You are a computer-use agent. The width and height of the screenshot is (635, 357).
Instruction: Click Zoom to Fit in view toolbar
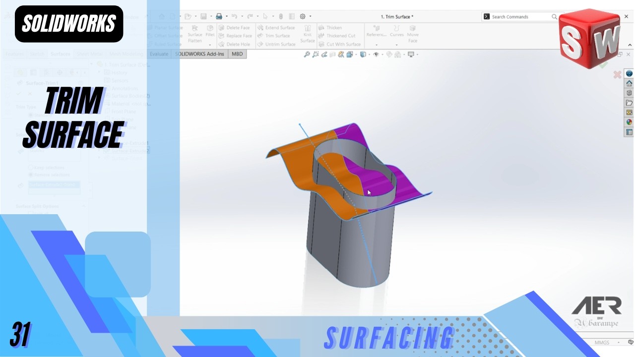pyautogui.click(x=308, y=55)
